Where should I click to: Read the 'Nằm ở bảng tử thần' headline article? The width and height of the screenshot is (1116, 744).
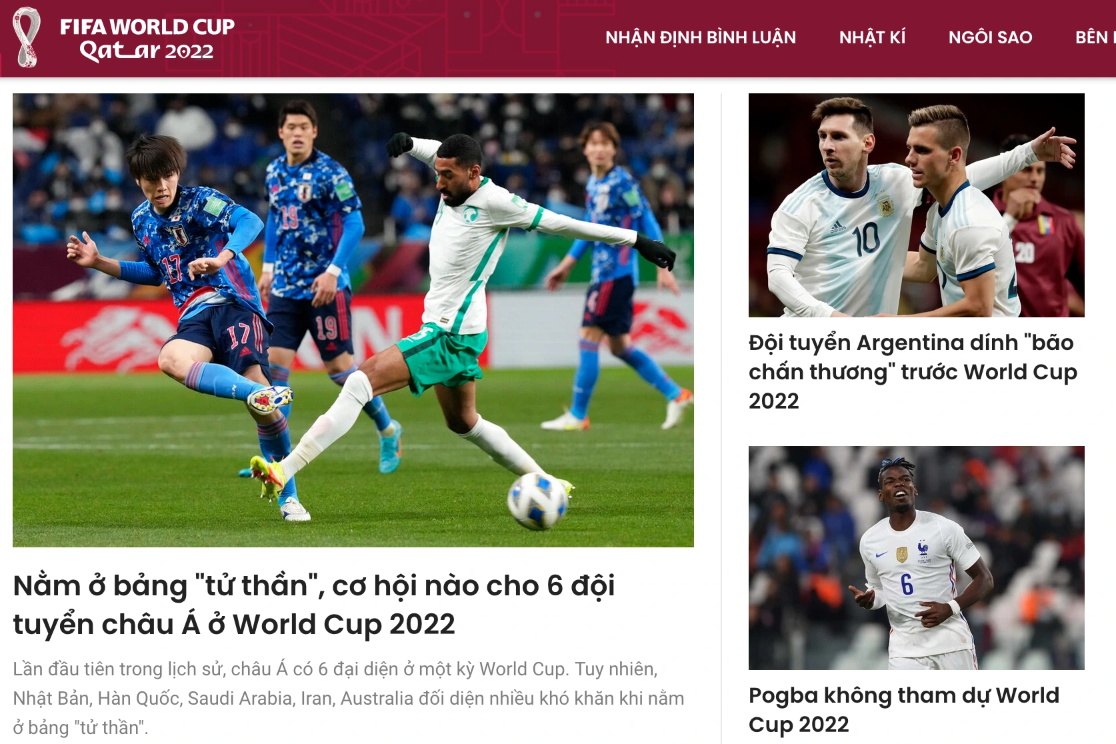pos(313,605)
